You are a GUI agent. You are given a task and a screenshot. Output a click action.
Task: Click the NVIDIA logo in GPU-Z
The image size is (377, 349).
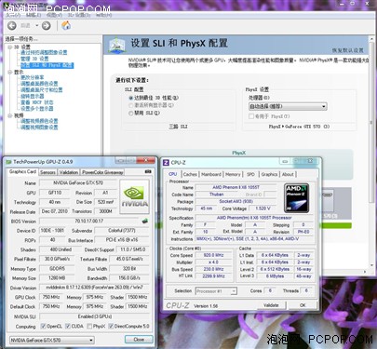[134, 196]
